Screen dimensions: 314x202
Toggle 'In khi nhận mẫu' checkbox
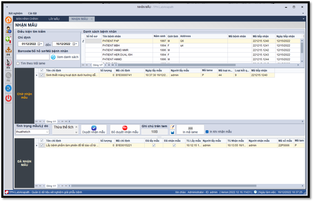[207, 132]
